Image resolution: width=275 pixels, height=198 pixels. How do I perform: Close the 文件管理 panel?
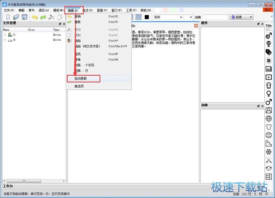point(64,24)
